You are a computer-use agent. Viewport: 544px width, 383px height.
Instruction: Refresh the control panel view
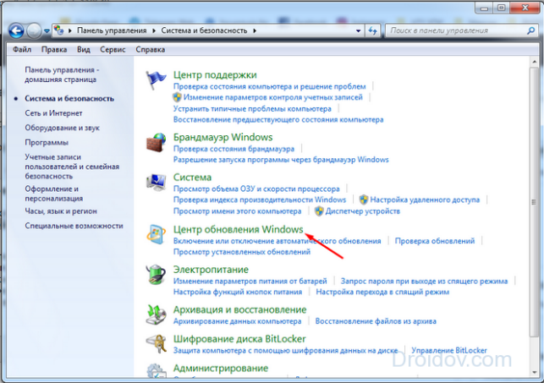click(372, 30)
